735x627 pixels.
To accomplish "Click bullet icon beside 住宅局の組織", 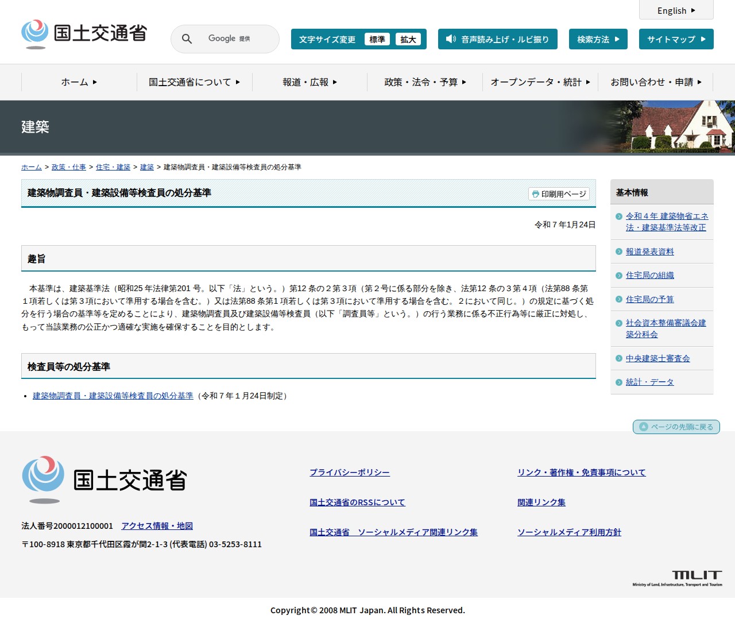I will (x=619, y=276).
